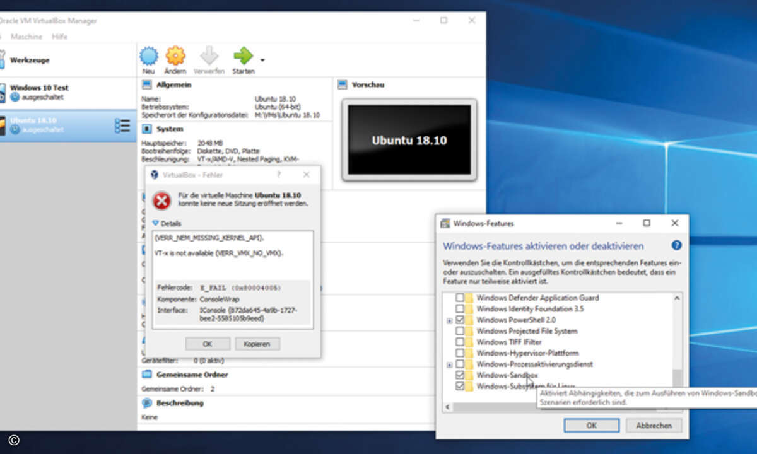Enable Windows Defender Application Guard checkbox
Screen dimensions: 757x454
[x=459, y=298]
